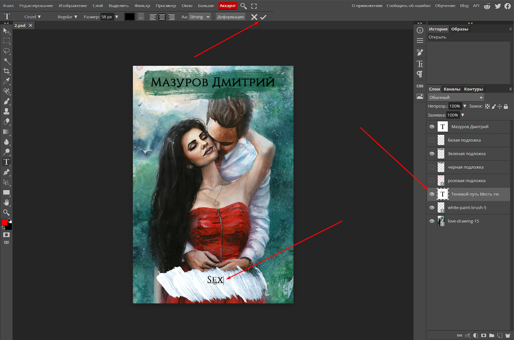Hide the Зеленая подложка layer
The width and height of the screenshot is (514, 340).
(432, 154)
